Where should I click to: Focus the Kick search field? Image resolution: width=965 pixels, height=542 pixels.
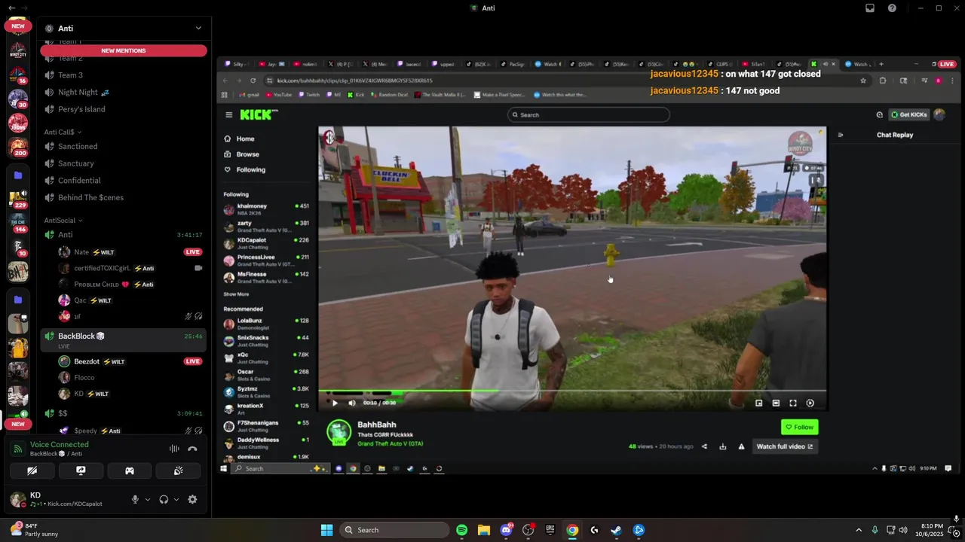click(x=588, y=114)
